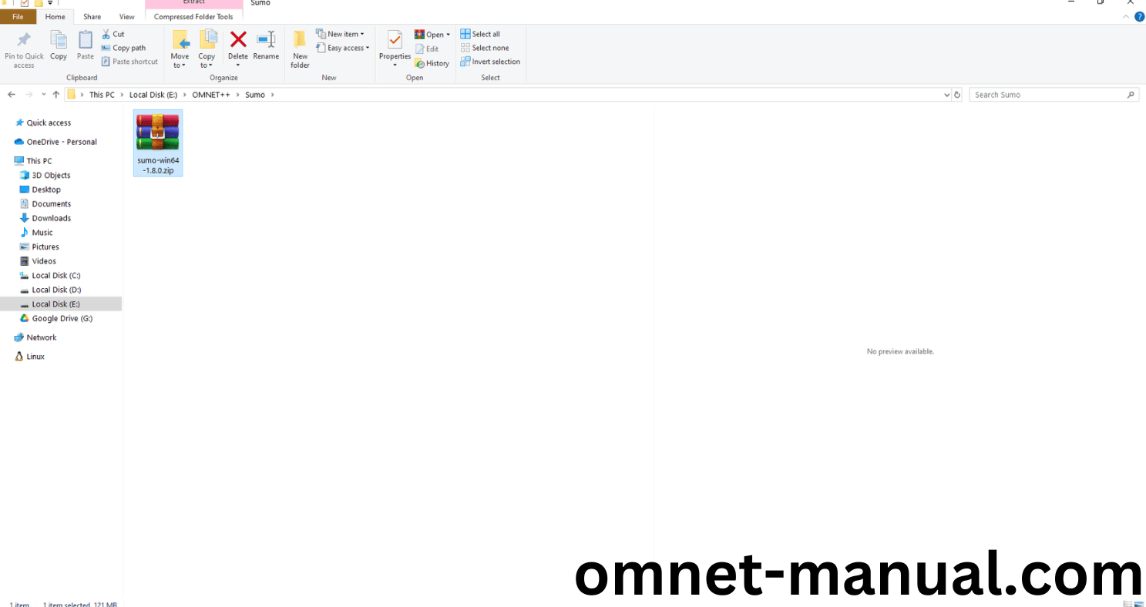1146x607 pixels.
Task: Open Local Disk (D:)
Action: click(56, 290)
